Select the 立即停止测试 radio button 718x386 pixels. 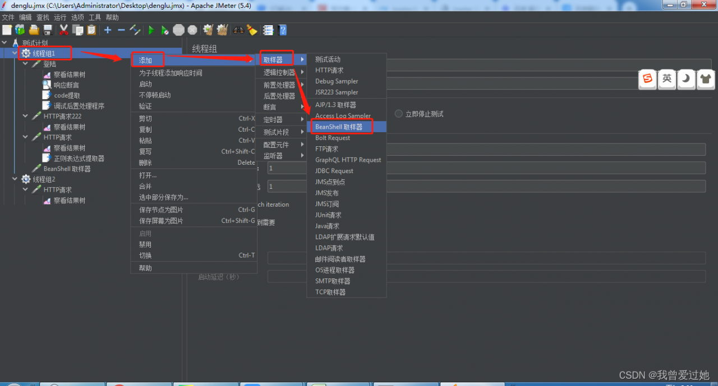click(399, 114)
